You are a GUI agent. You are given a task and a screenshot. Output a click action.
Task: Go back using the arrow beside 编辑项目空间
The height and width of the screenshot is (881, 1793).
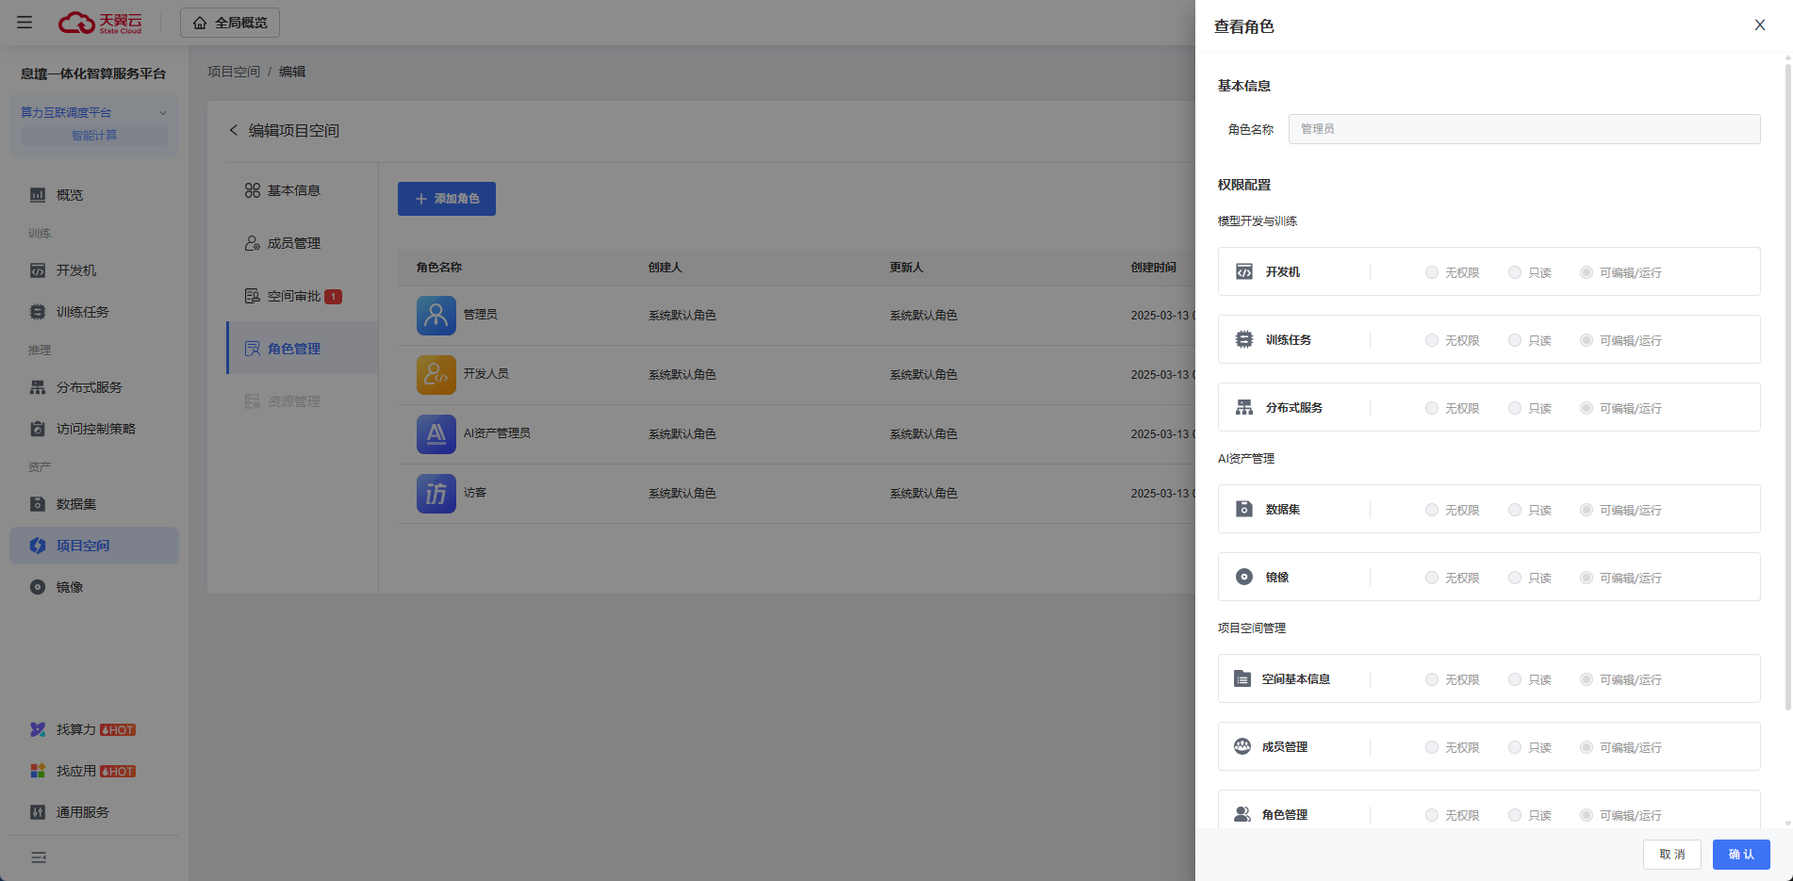[234, 130]
